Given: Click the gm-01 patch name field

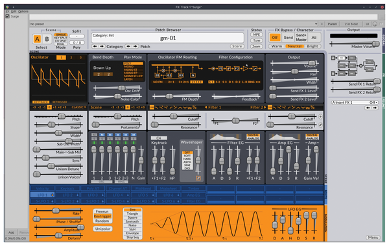Looking at the screenshot, I should point(168,38).
